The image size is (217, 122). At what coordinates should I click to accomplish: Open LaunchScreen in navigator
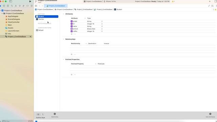tap(14, 31)
